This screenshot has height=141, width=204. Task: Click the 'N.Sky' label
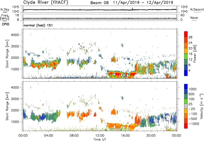[5, 9]
